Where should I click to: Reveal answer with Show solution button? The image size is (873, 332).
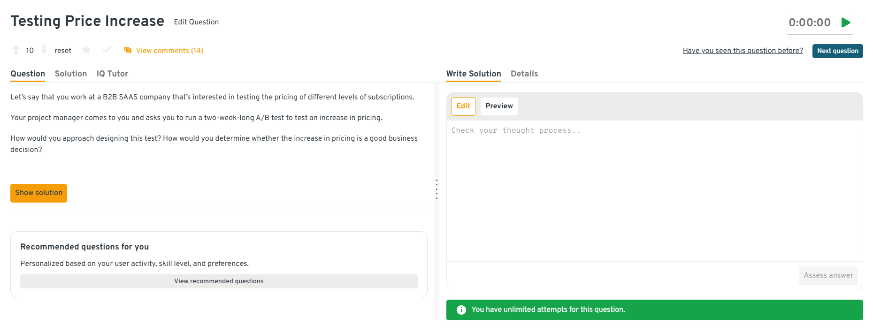click(x=38, y=193)
